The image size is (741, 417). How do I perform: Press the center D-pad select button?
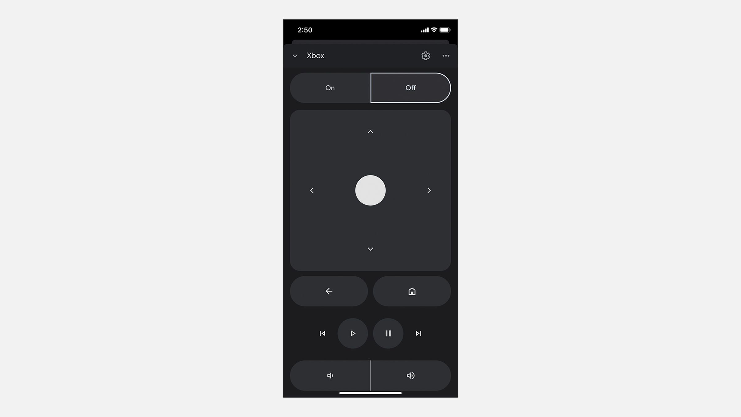[371, 190]
